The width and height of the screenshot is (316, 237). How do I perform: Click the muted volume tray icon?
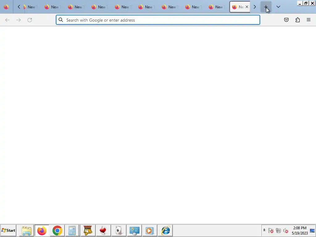pyautogui.click(x=285, y=230)
